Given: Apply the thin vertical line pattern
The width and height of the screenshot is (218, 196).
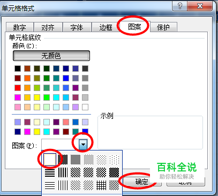Looking at the screenshot, I should point(63,185).
